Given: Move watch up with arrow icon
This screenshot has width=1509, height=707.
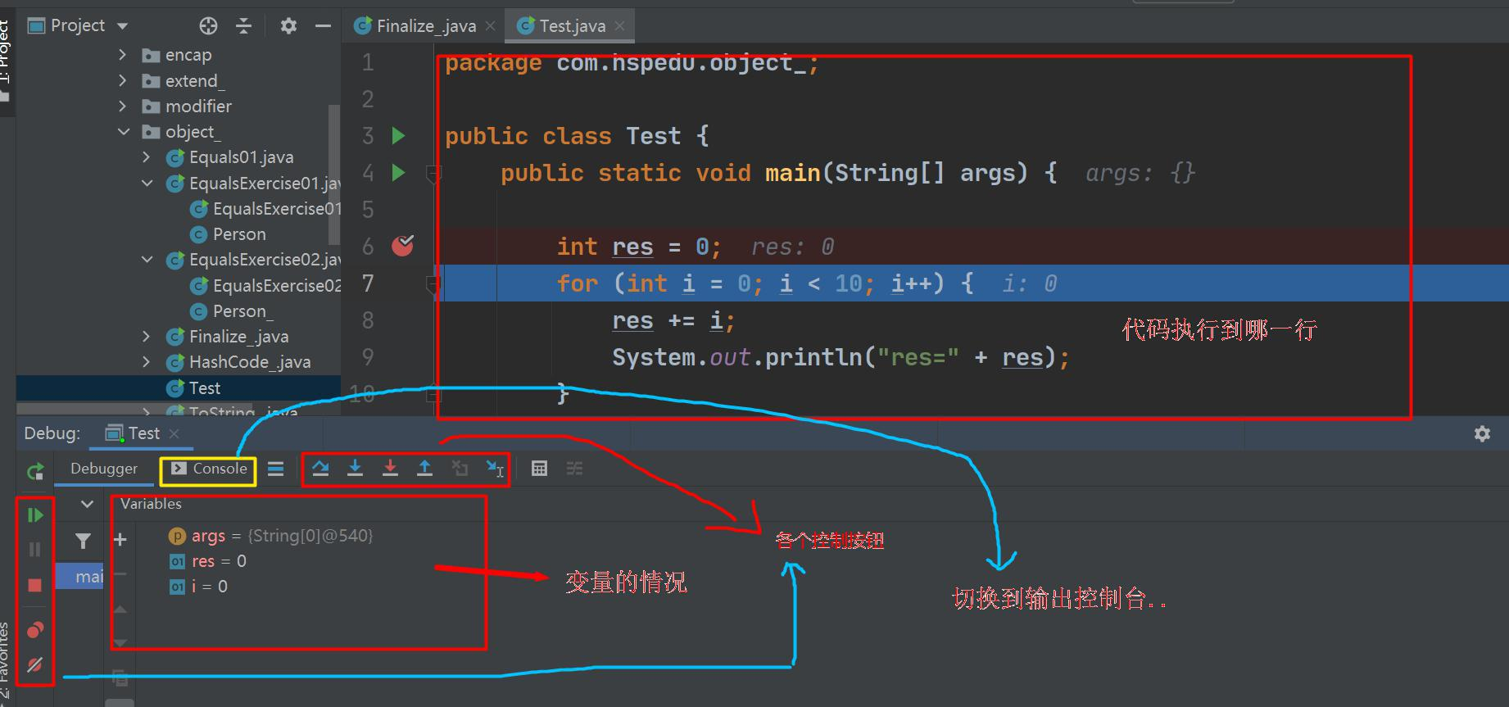Looking at the screenshot, I should tap(120, 609).
